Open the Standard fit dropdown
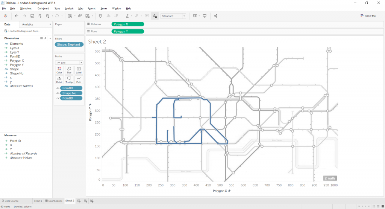Viewport: 385px width, 209px height. click(x=173, y=16)
